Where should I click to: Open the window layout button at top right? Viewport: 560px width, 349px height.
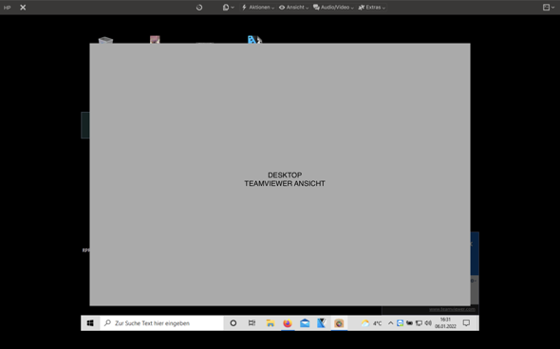549,8
